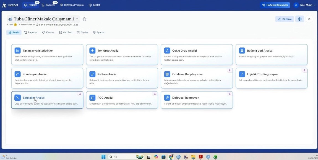Image resolution: width=318 pixels, height=160 pixels.
Task: Toggle the favorite star next to project title
Action: pos(85,19)
